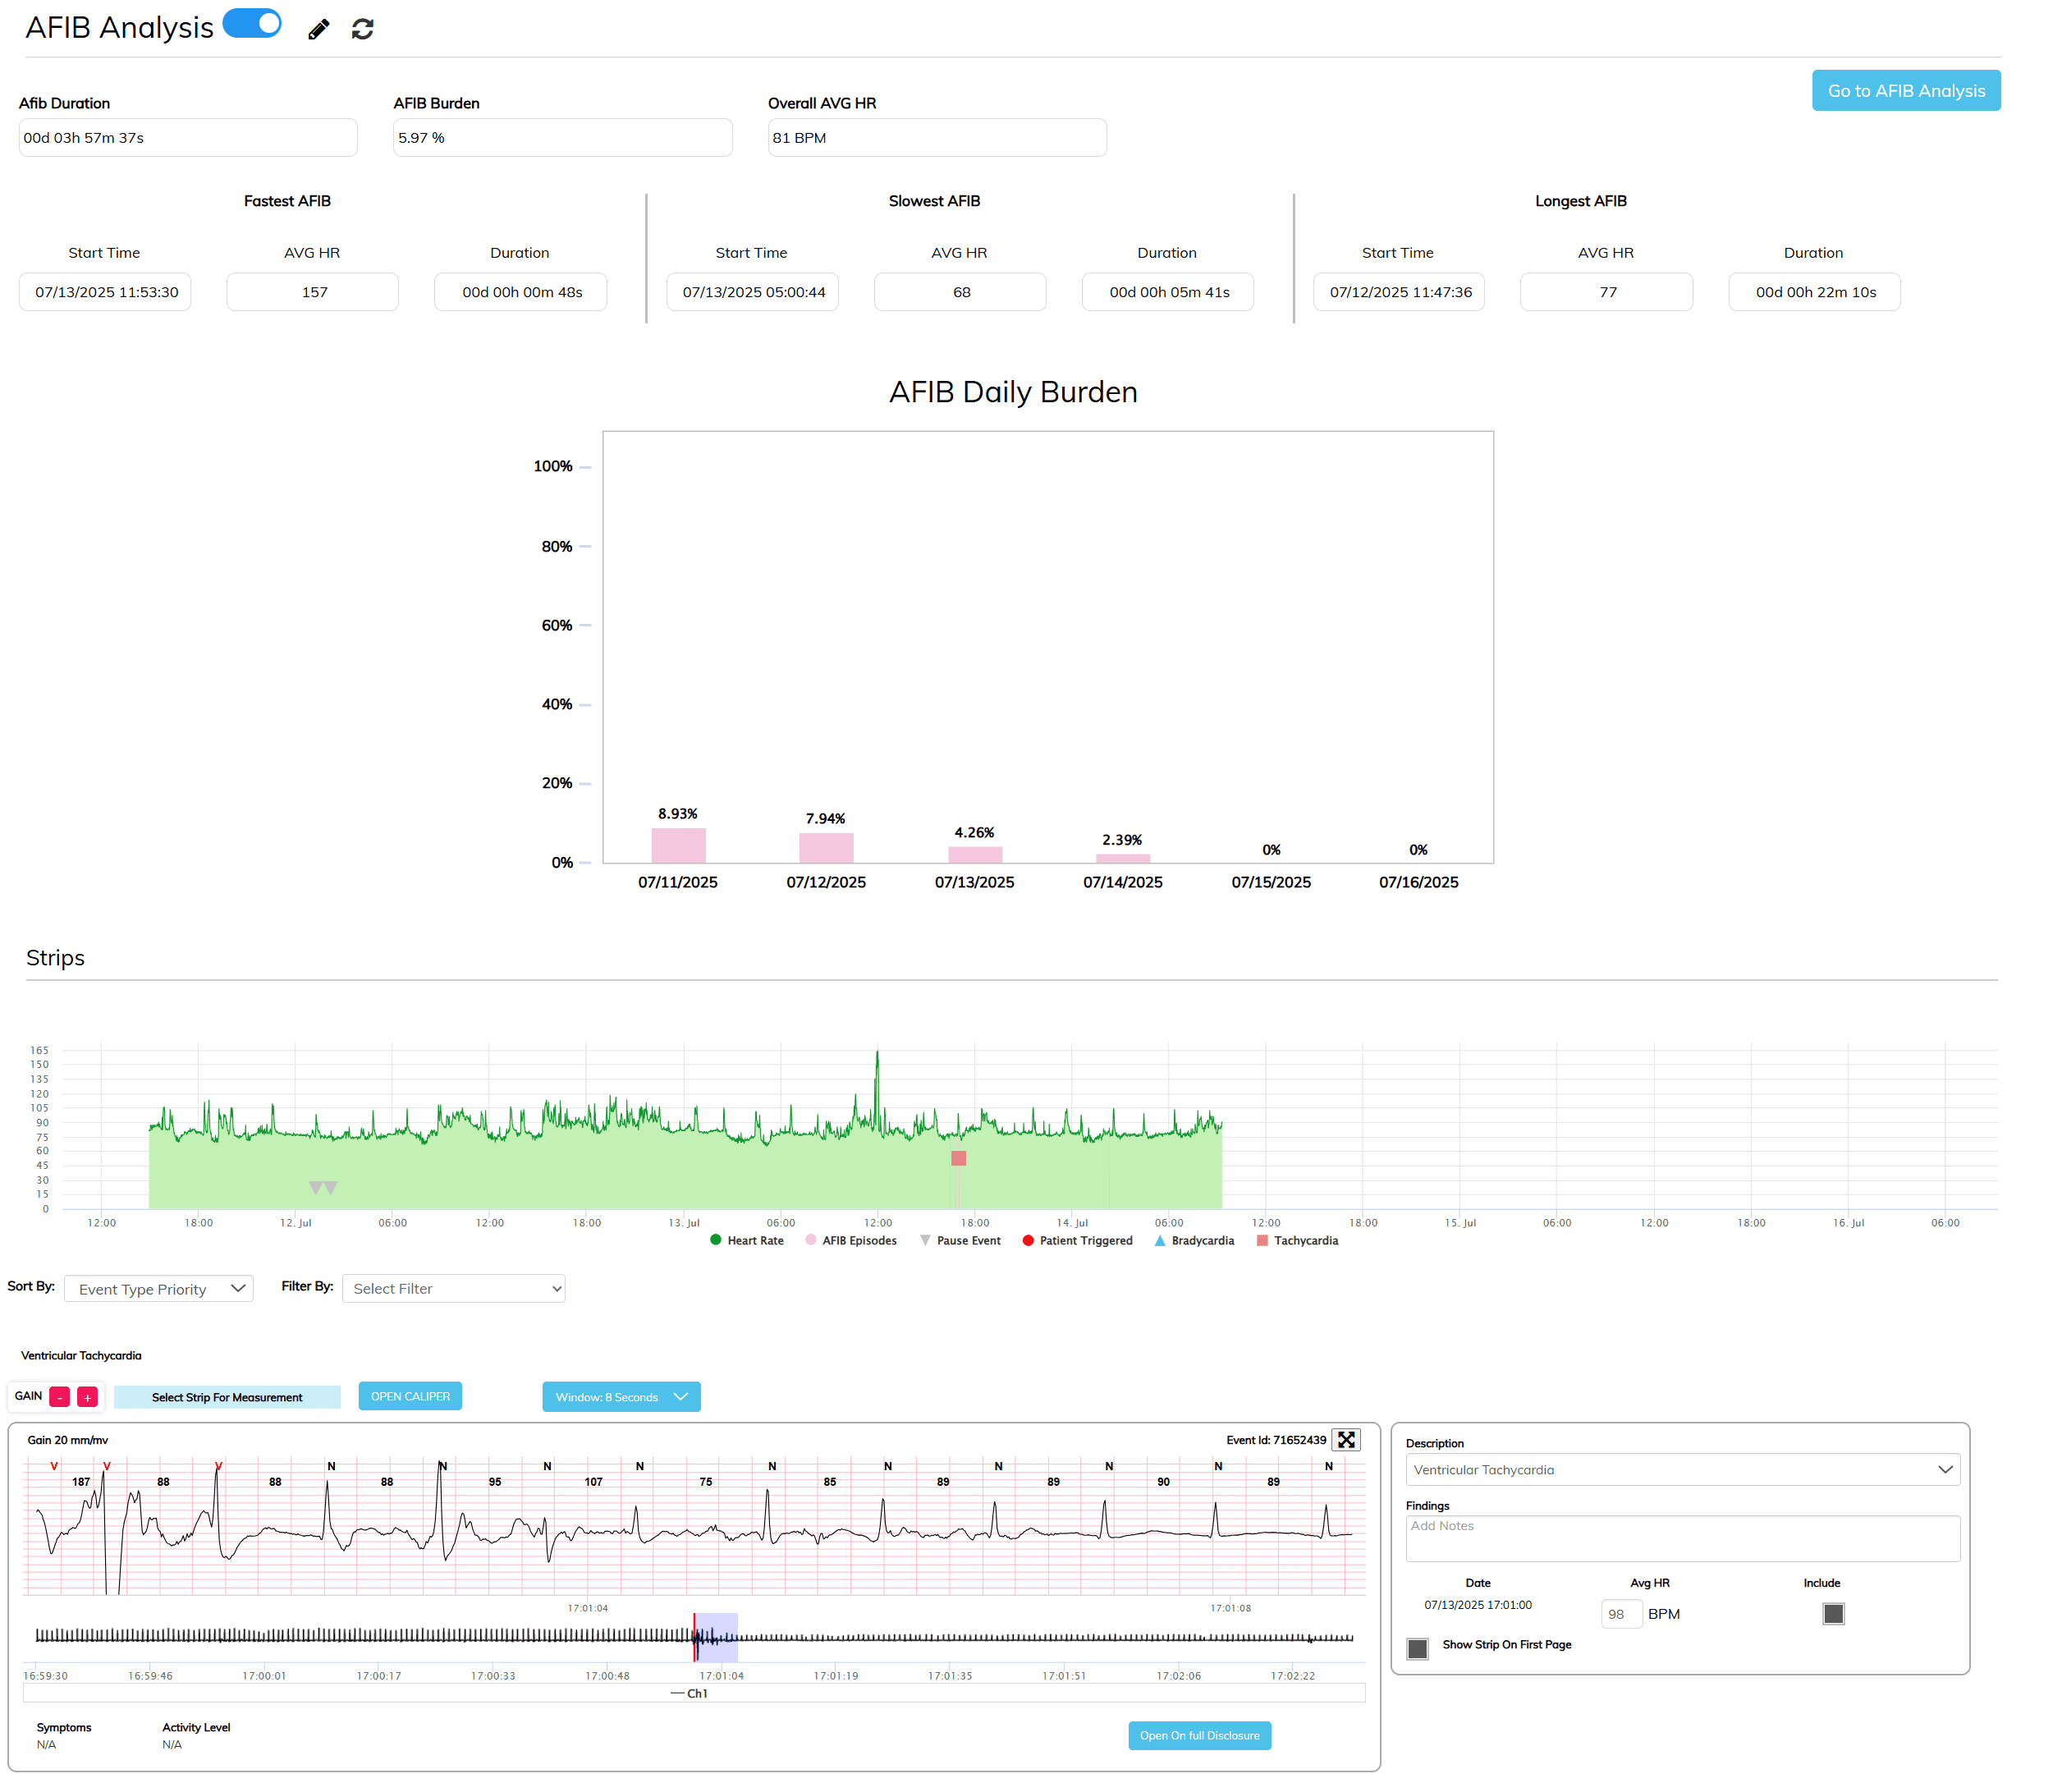Click Open On full Disclosure button

[1199, 1735]
